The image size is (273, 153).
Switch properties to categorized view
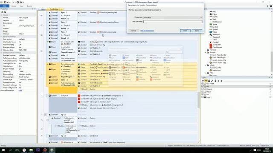coord(2,12)
